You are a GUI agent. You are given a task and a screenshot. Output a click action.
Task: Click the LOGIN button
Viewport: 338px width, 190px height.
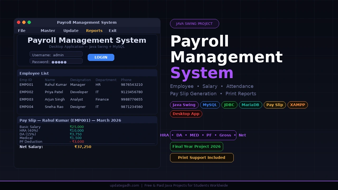pyautogui.click(x=101, y=57)
